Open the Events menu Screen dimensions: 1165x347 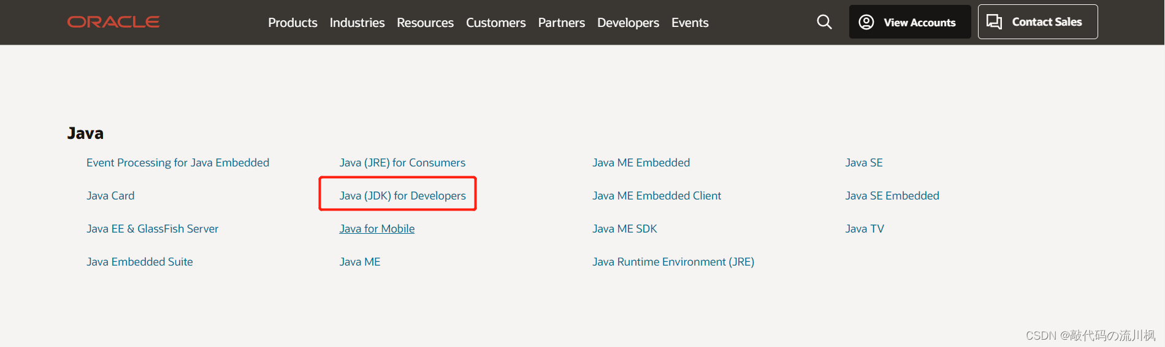point(690,23)
